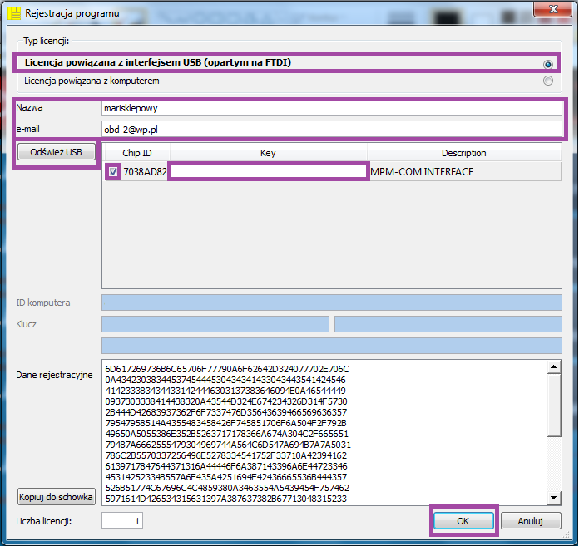Click registration data line starting 0A434230
Screen dimensions: 579x546
[225, 380]
